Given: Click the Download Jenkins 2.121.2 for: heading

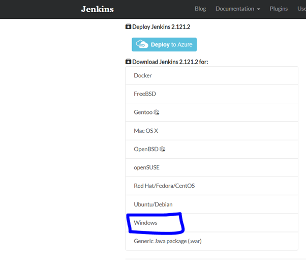Looking at the screenshot, I should point(170,62).
